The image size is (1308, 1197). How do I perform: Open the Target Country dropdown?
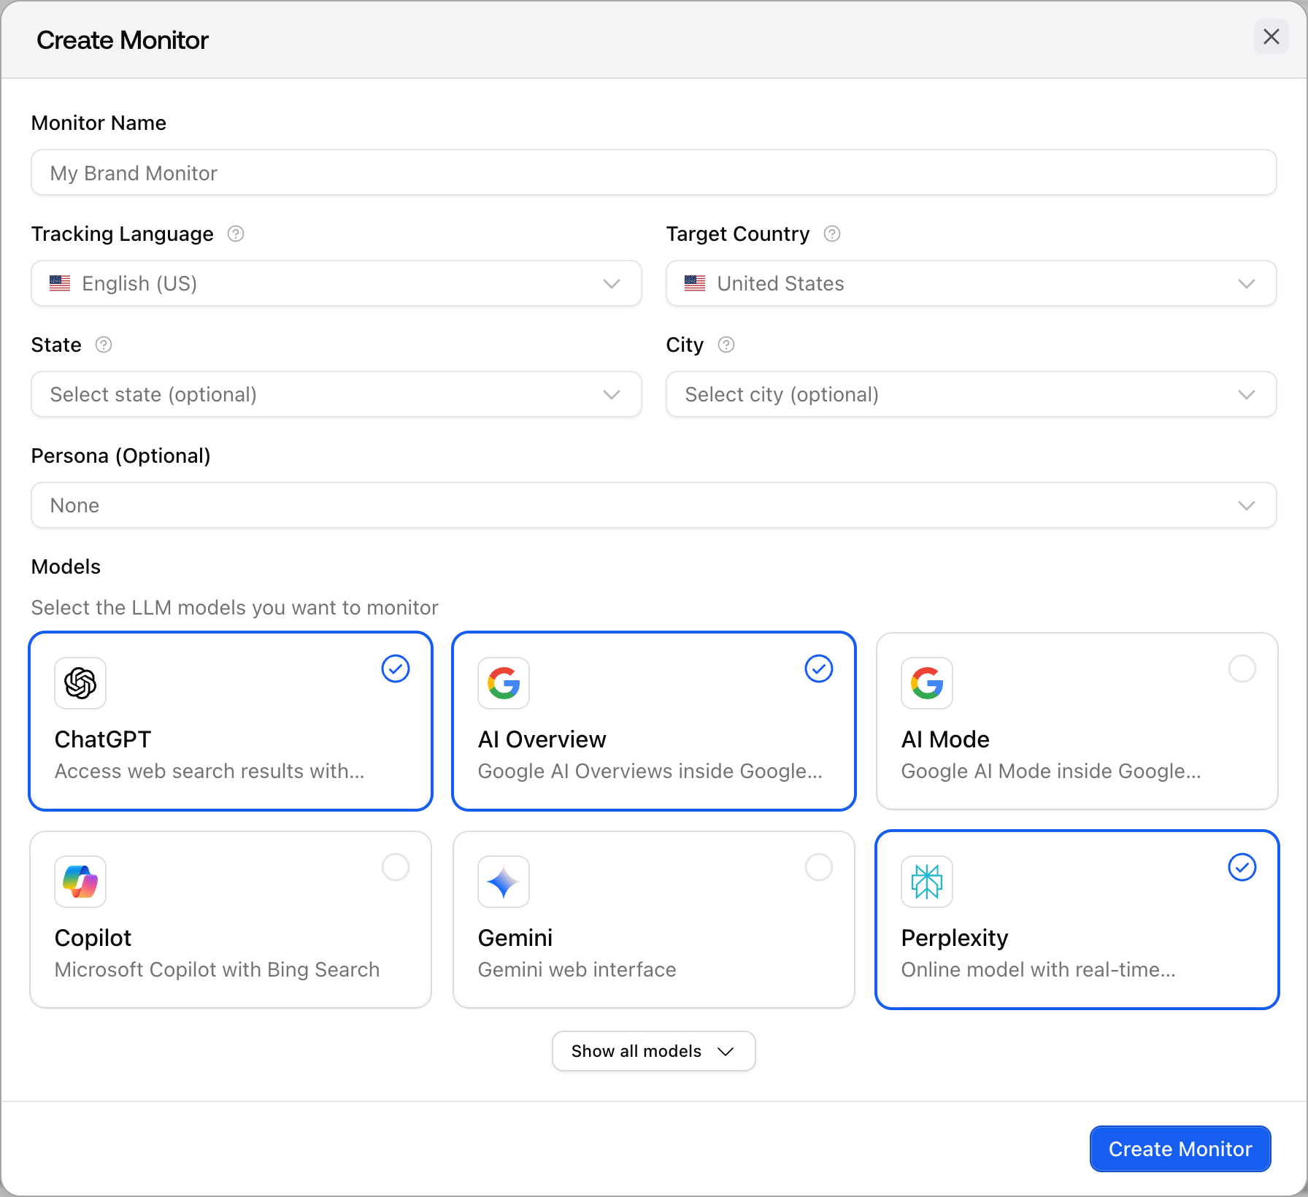[x=972, y=283]
